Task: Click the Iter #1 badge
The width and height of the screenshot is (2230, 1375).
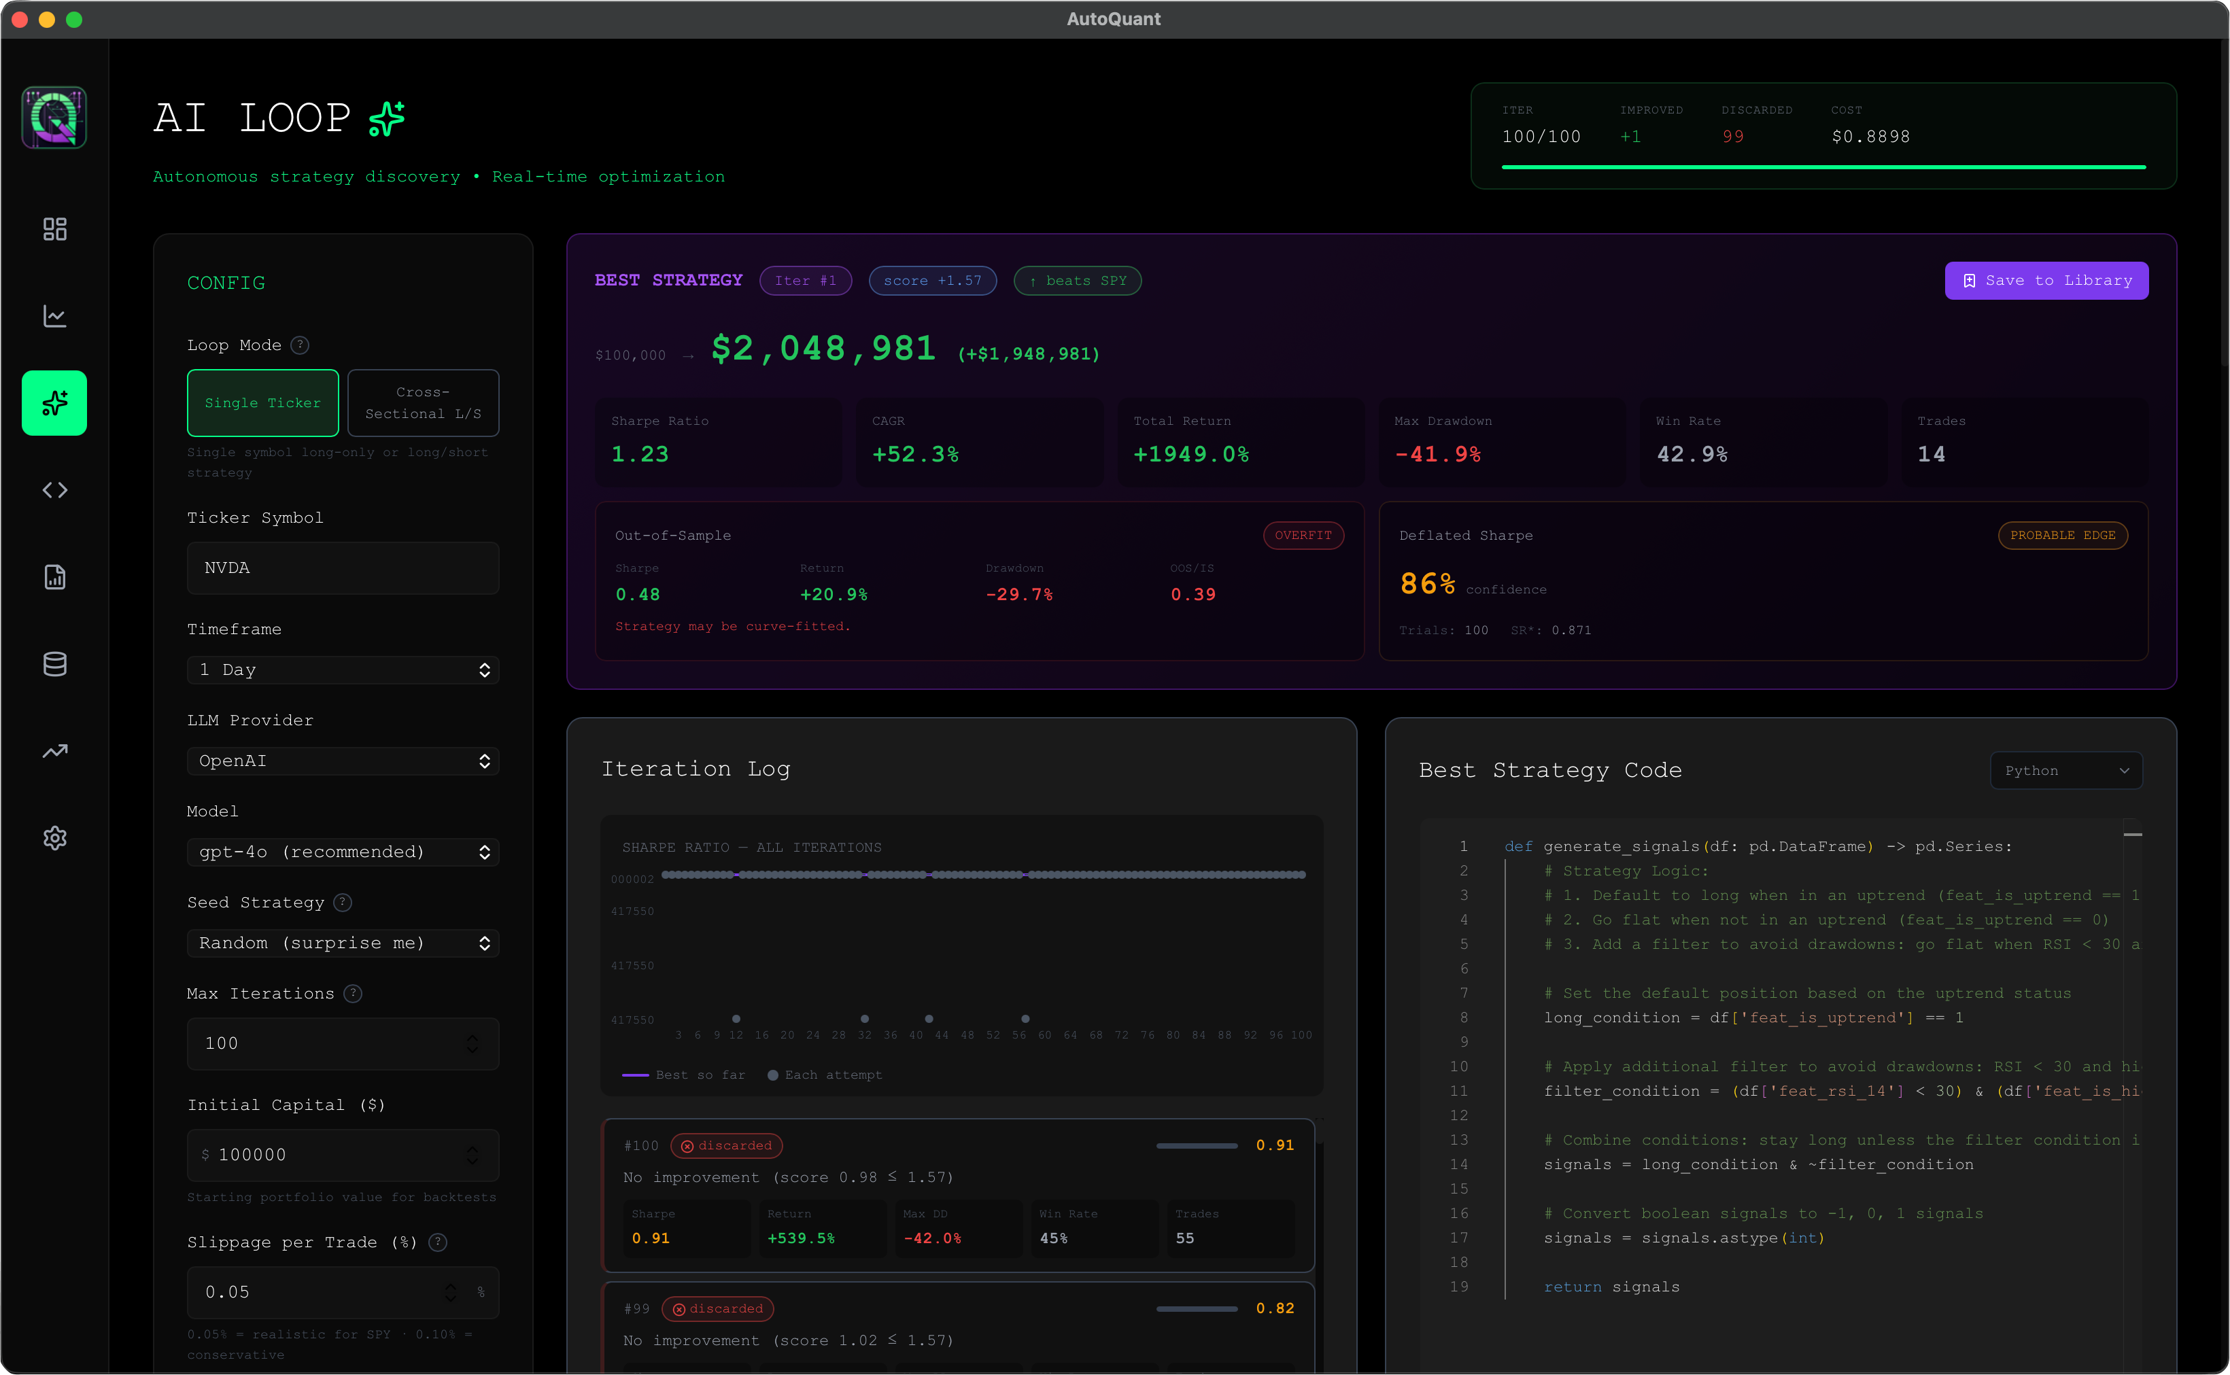Action: 805,280
